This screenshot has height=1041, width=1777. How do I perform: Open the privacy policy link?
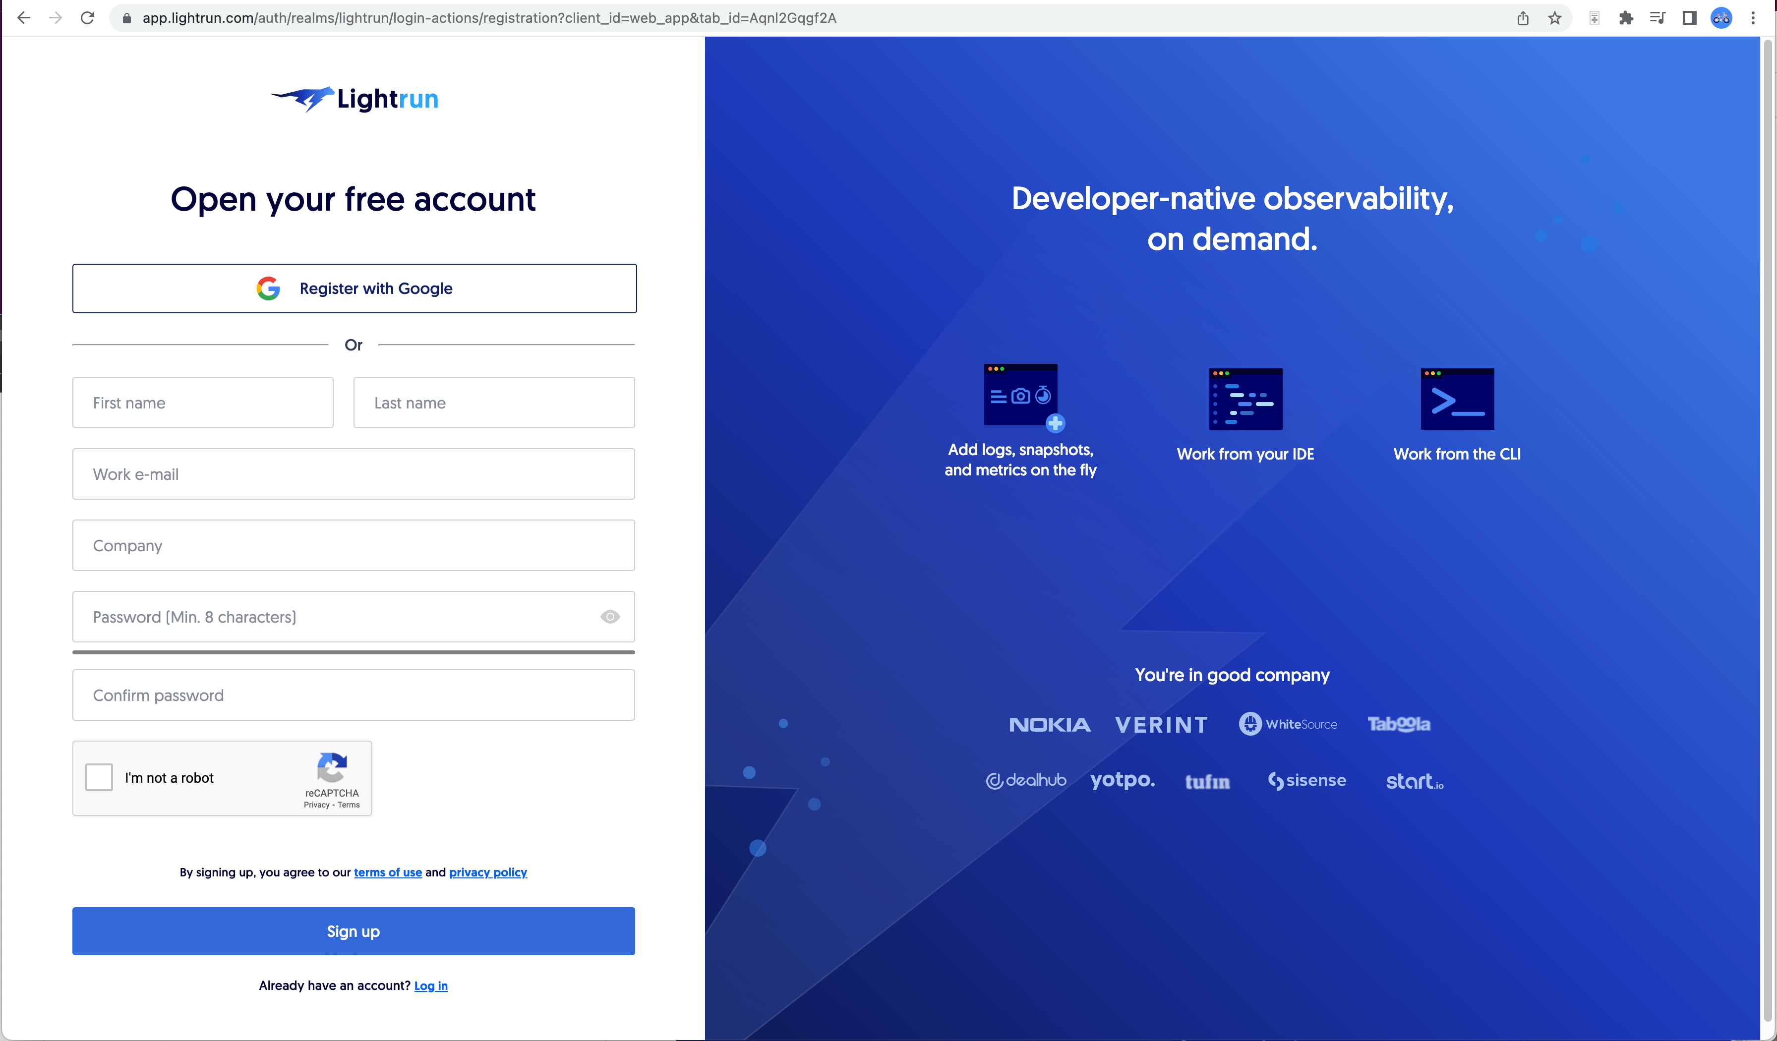[487, 872]
